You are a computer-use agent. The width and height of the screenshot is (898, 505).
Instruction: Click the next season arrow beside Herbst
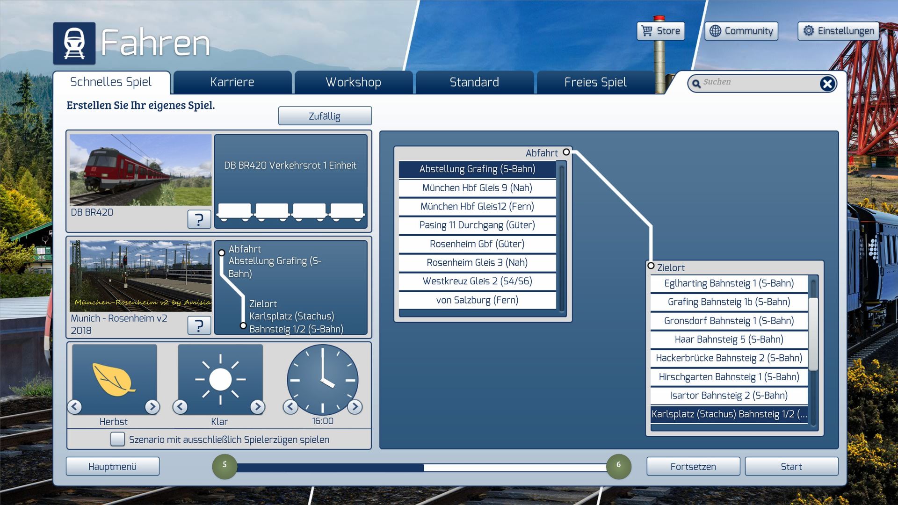coord(152,407)
